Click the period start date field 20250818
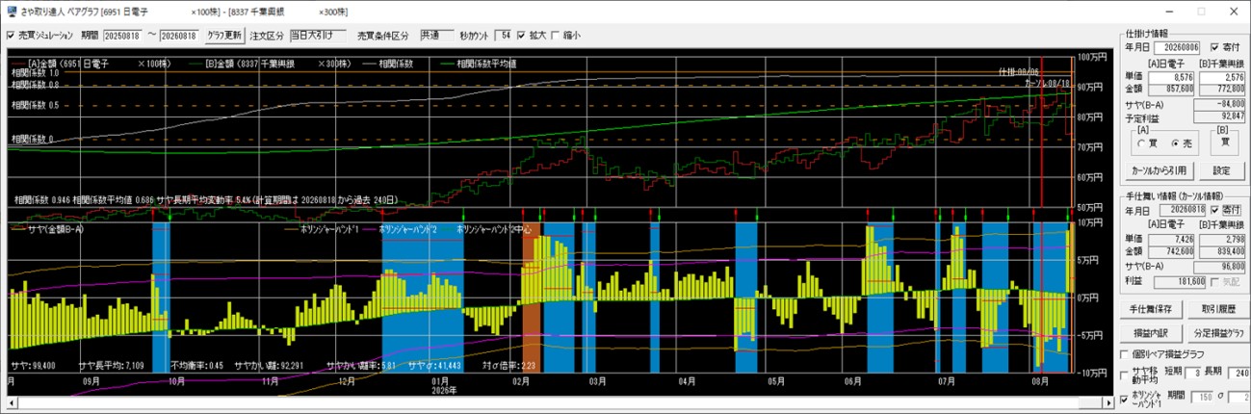Image resolution: width=1251 pixels, height=414 pixels. (x=123, y=36)
